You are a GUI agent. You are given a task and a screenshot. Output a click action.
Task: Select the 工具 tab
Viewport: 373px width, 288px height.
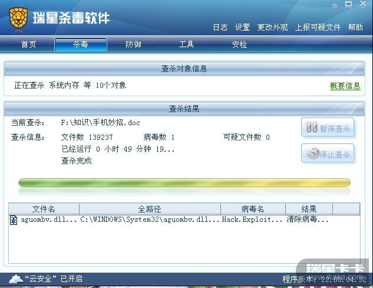[186, 44]
